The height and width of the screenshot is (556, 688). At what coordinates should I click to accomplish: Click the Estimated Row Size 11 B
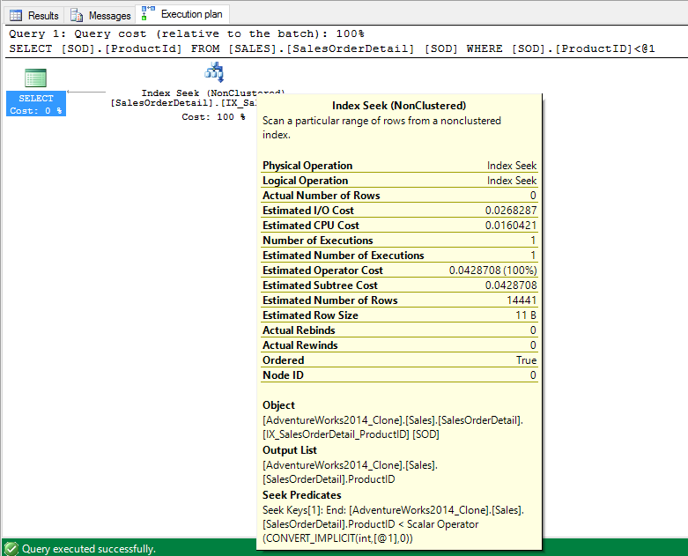(x=526, y=315)
